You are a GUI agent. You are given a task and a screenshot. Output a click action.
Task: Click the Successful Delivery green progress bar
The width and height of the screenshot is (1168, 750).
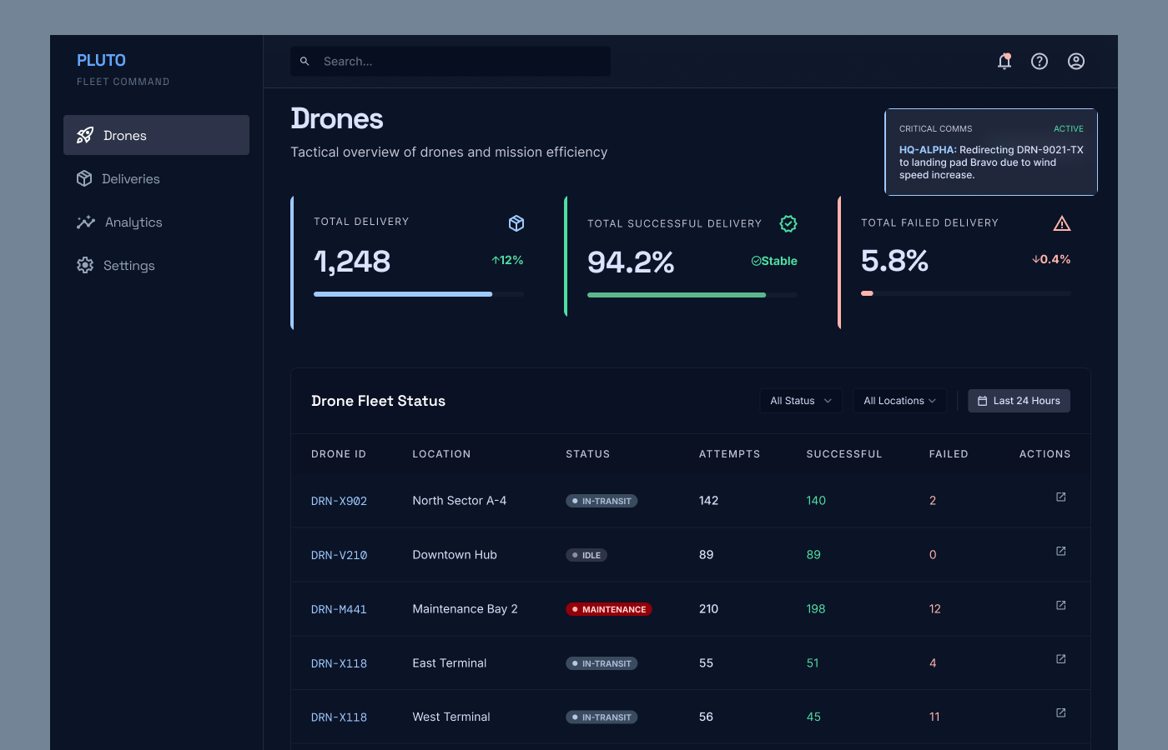point(692,295)
